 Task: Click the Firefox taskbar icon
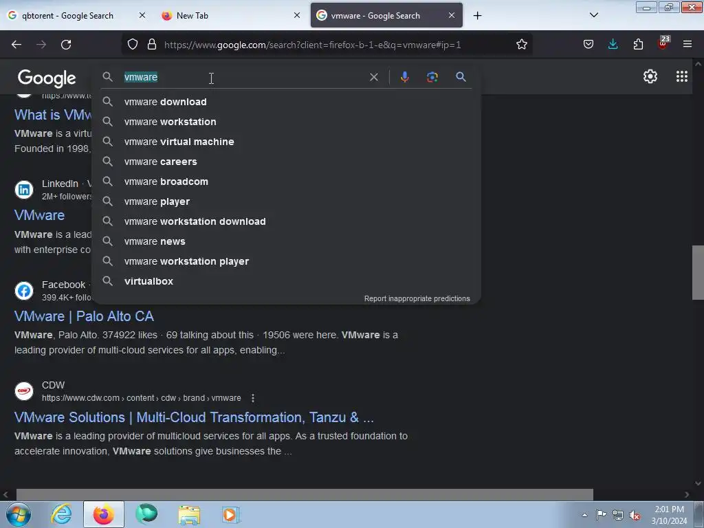pyautogui.click(x=104, y=514)
